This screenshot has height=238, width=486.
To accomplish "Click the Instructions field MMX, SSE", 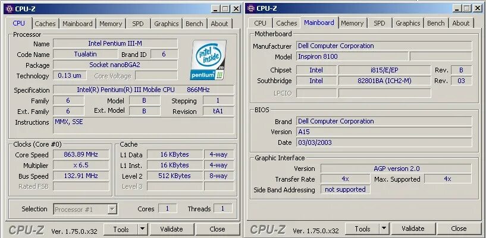I will pyautogui.click(x=143, y=125).
